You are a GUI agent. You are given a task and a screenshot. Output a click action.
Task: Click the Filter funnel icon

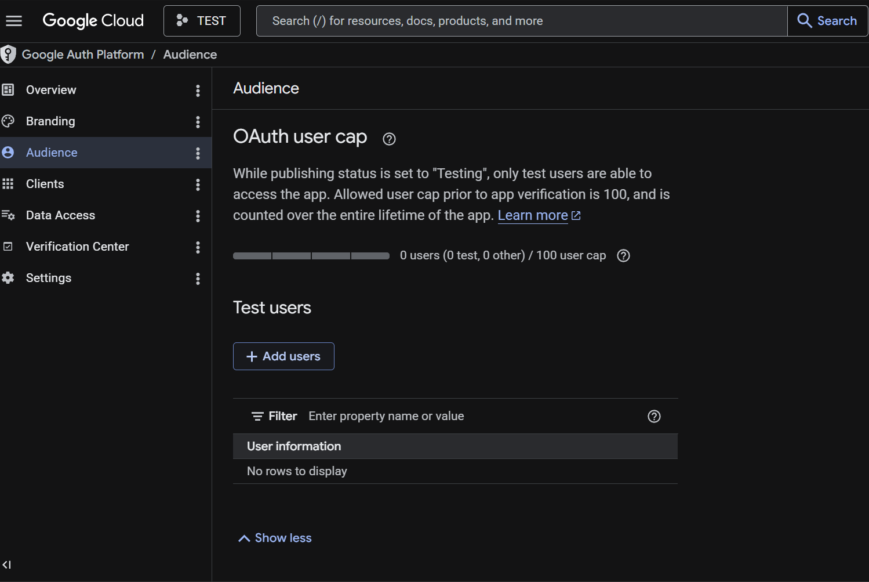pyautogui.click(x=257, y=416)
